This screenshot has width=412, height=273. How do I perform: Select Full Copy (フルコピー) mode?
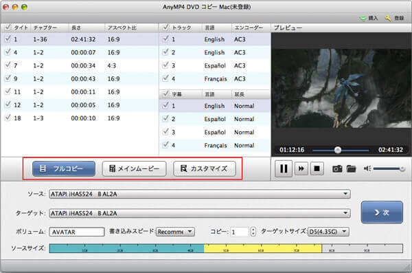[x=64, y=168]
